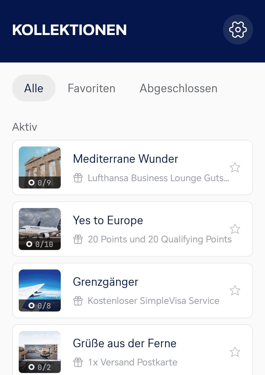Open the settings gear icon
The image size is (265, 375).
238,29
